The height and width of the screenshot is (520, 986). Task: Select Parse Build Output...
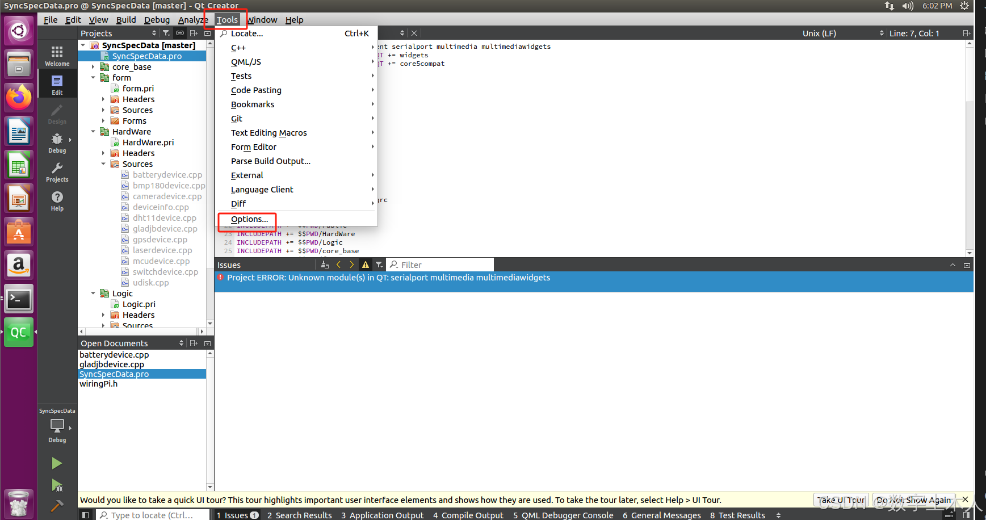pyautogui.click(x=296, y=161)
